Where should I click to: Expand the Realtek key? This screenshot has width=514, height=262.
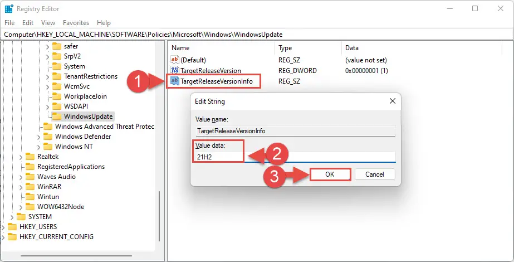click(x=21, y=157)
